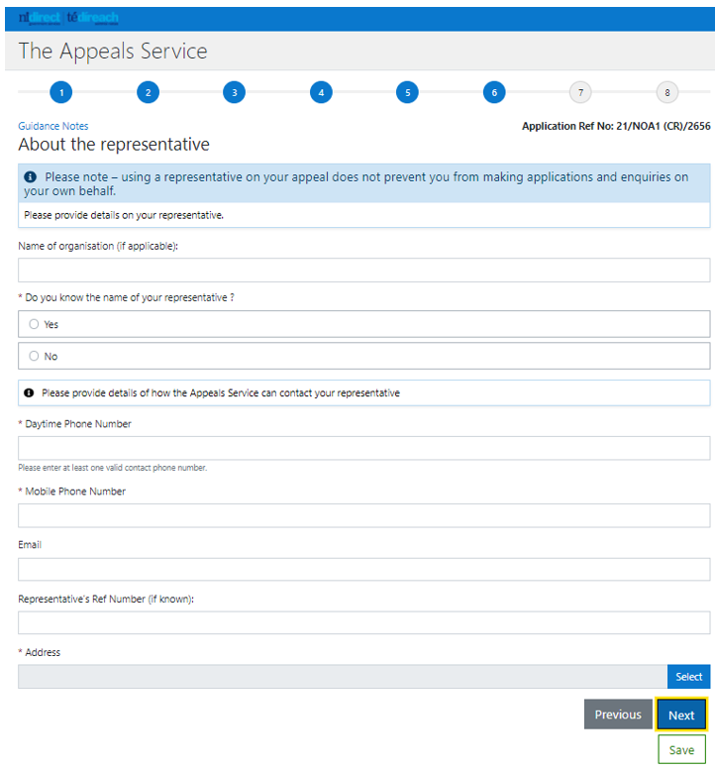The height and width of the screenshot is (771, 715).
Task: Select Yes for knowing representative's name
Action: [35, 324]
